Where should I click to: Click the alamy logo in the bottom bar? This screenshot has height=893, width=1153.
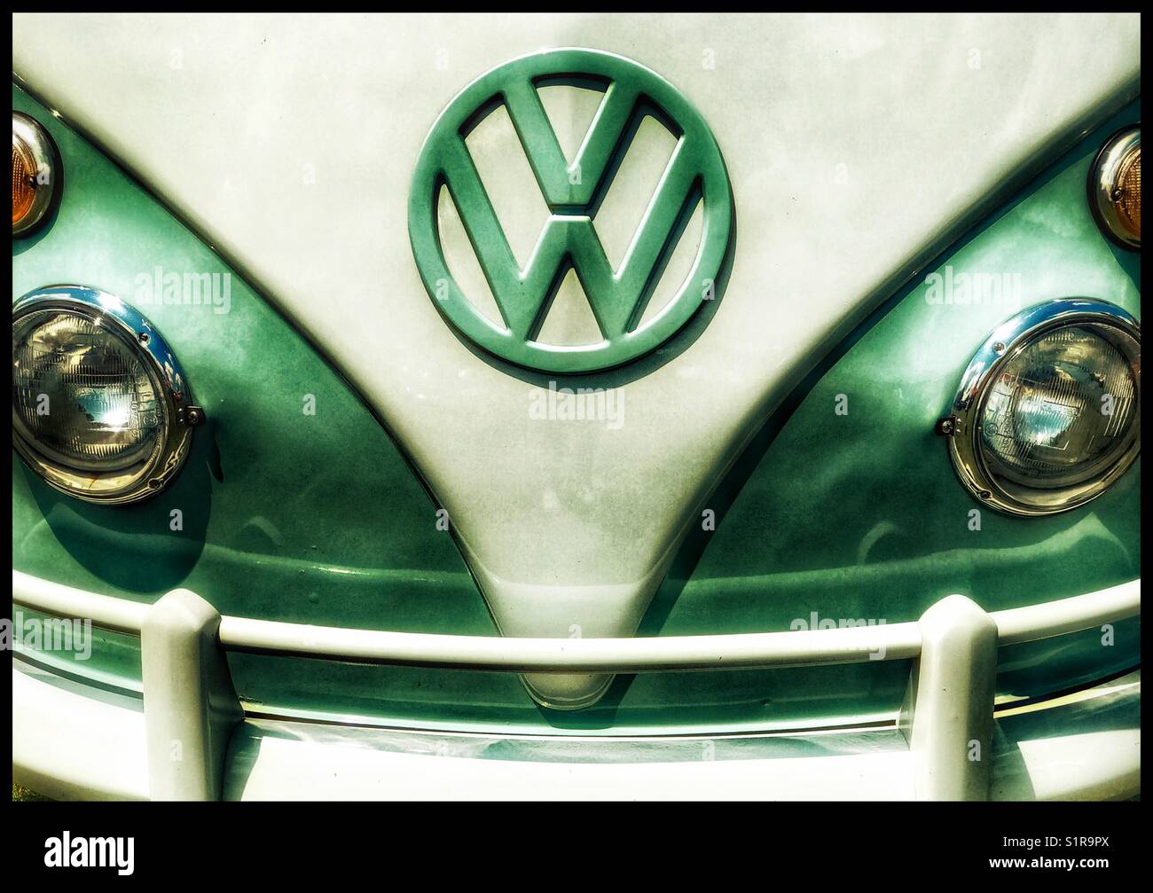(x=90, y=852)
